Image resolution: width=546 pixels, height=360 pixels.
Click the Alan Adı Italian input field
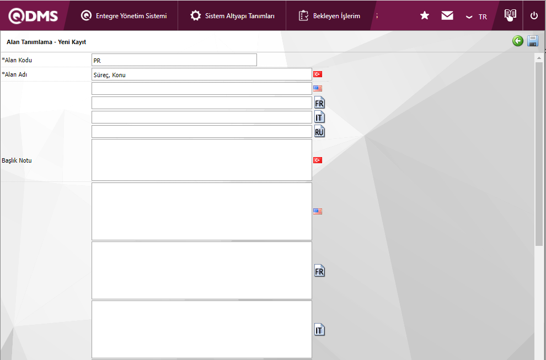pyautogui.click(x=202, y=117)
